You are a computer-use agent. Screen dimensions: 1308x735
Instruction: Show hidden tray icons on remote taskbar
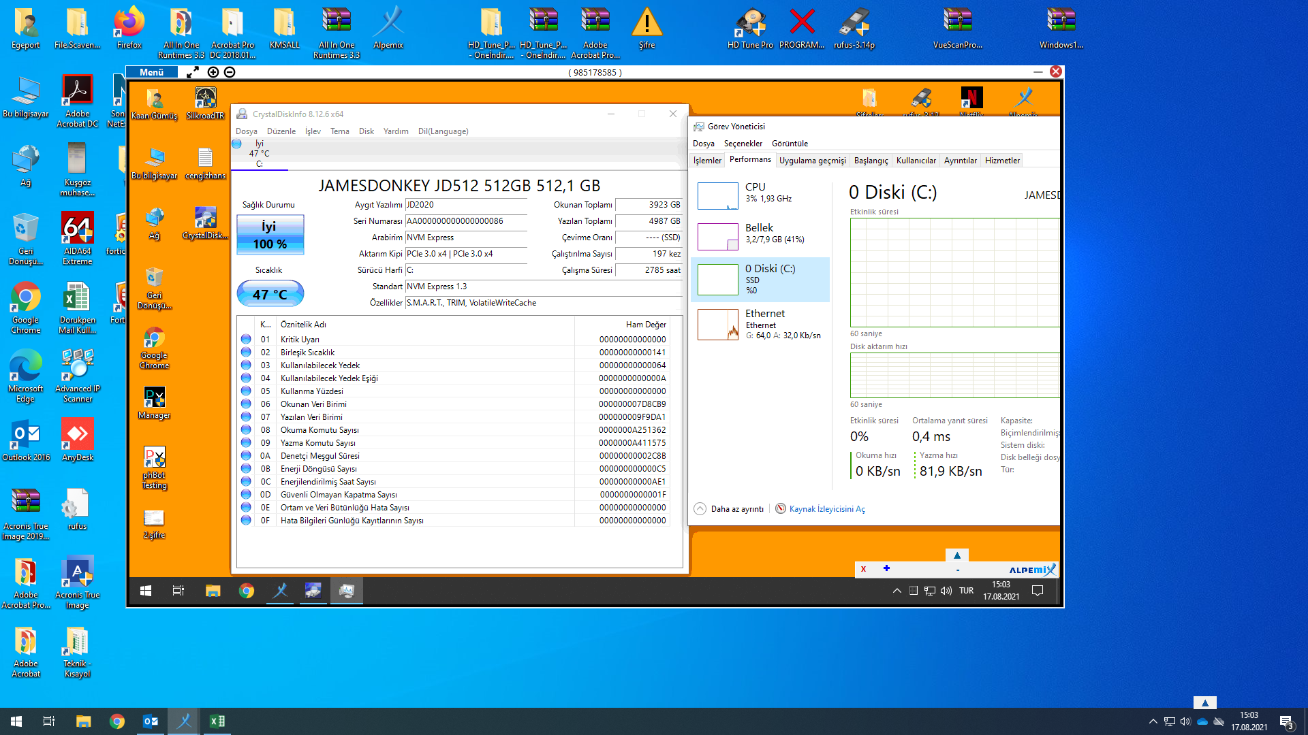(897, 591)
